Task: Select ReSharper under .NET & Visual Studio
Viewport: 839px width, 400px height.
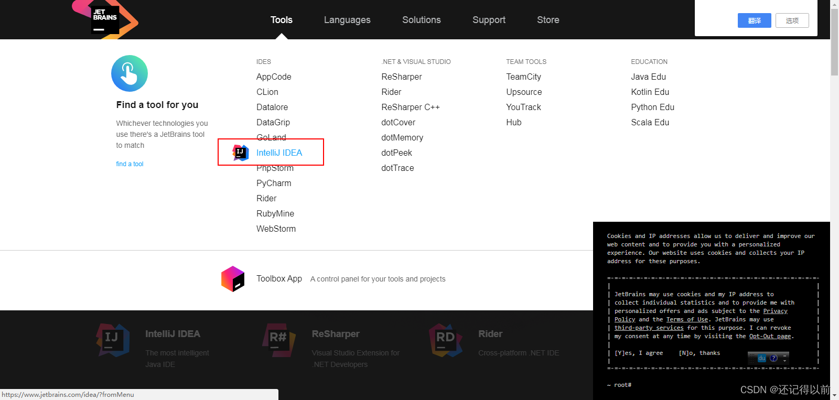Action: 402,77
